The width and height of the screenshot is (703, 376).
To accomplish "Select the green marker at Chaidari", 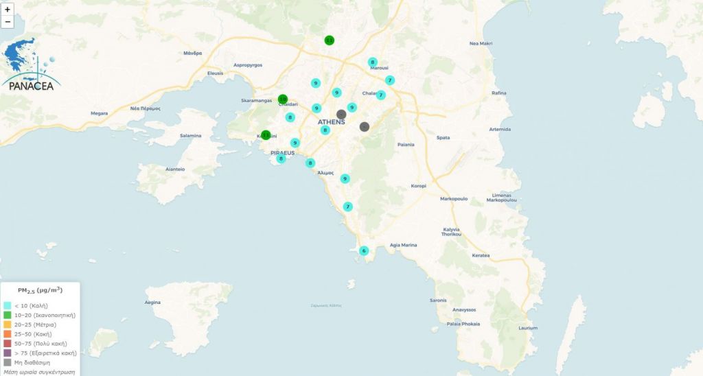I will click(x=283, y=99).
